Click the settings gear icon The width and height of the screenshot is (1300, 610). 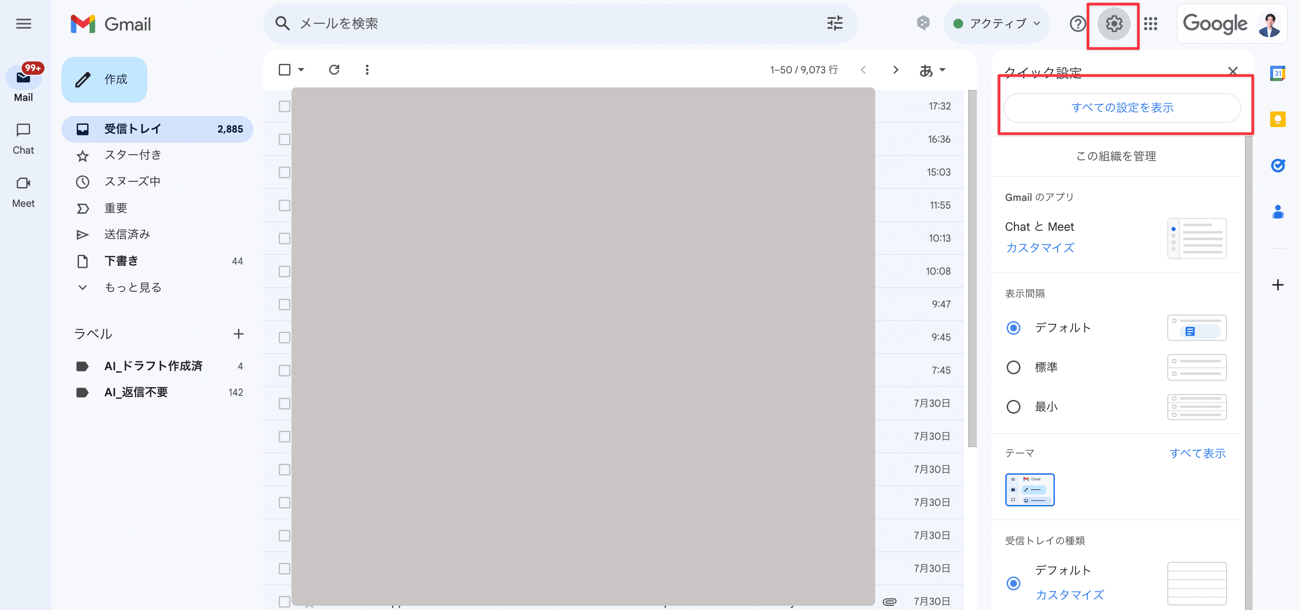[1114, 24]
